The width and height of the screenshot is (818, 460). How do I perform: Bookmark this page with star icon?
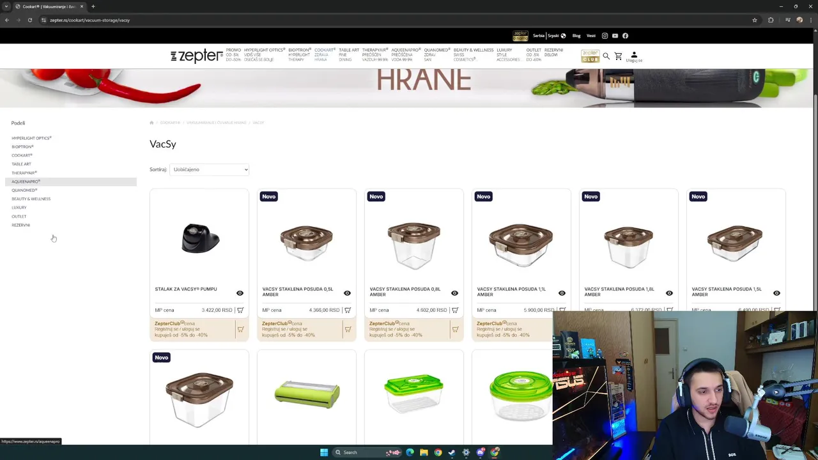(754, 20)
